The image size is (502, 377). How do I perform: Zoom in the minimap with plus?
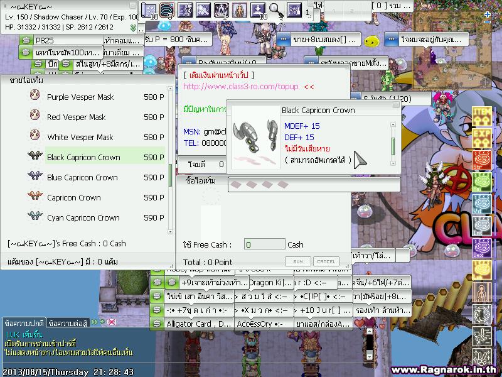488,14
